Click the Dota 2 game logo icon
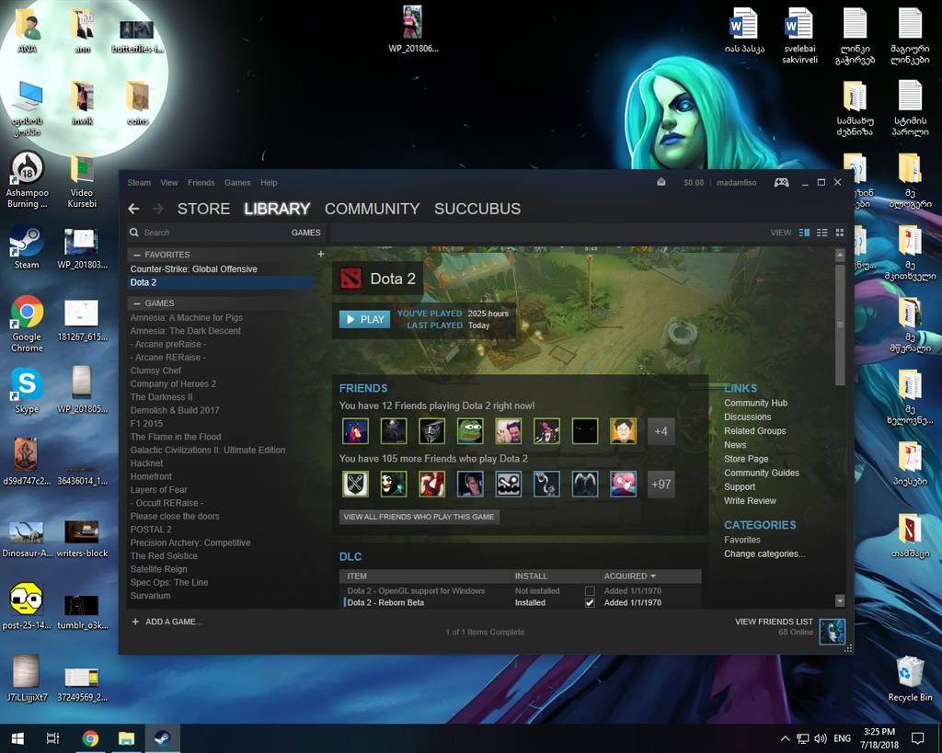The width and height of the screenshot is (942, 753). [x=350, y=279]
